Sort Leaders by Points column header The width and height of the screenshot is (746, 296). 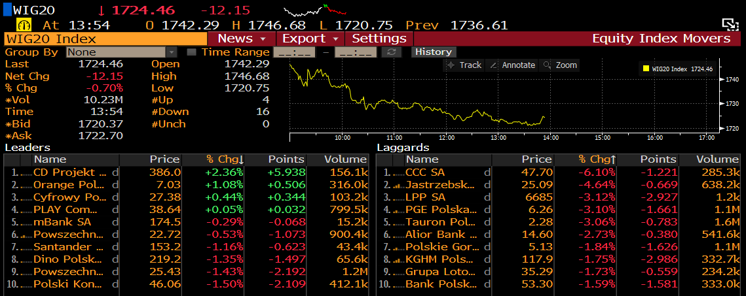(276, 159)
